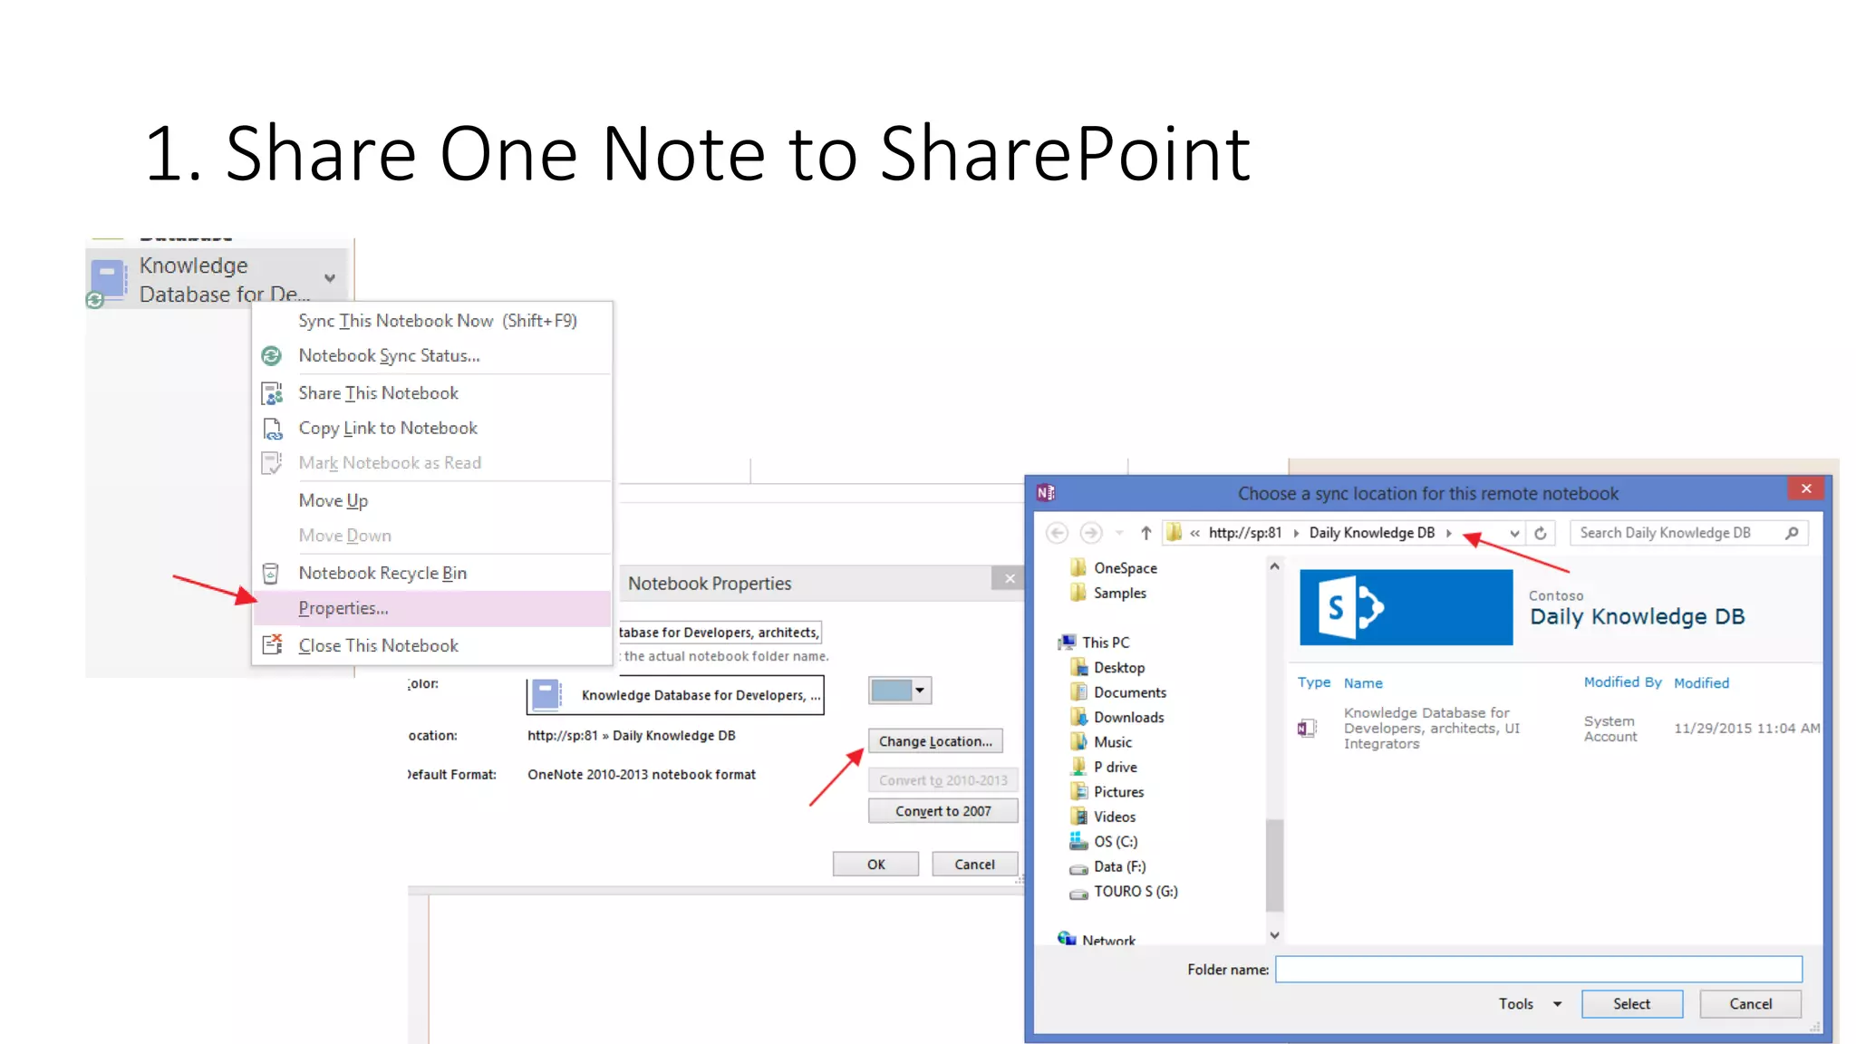Screen dimensions: 1856x1044
Task: Open Notebook Recycle Bin
Action: (x=382, y=574)
